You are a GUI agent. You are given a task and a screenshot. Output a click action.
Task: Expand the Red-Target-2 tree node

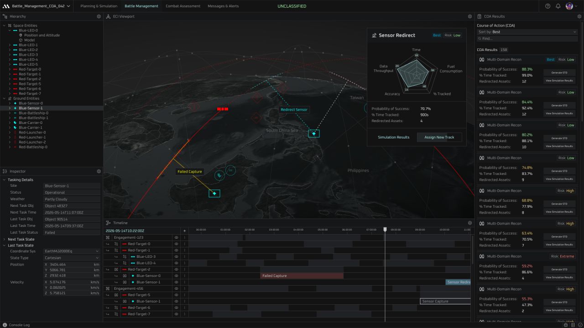pyautogui.click(x=10, y=79)
